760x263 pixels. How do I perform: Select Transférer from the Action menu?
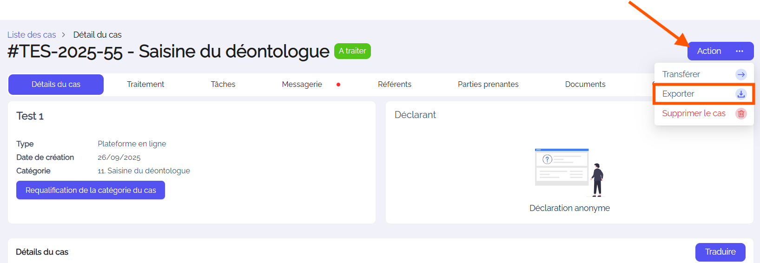[681, 74]
